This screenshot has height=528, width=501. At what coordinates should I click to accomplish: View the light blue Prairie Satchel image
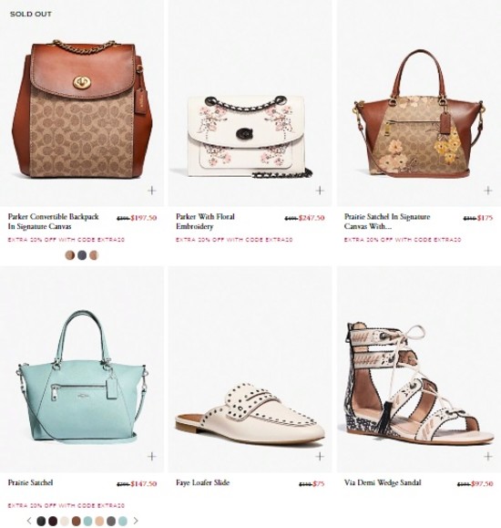[x=82, y=376]
